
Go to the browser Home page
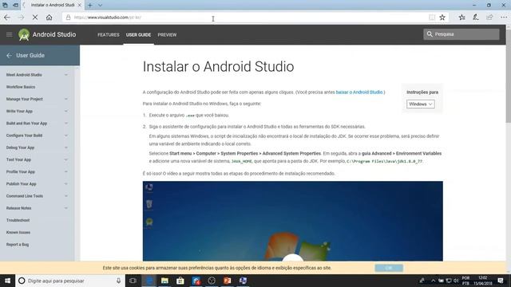[49, 18]
